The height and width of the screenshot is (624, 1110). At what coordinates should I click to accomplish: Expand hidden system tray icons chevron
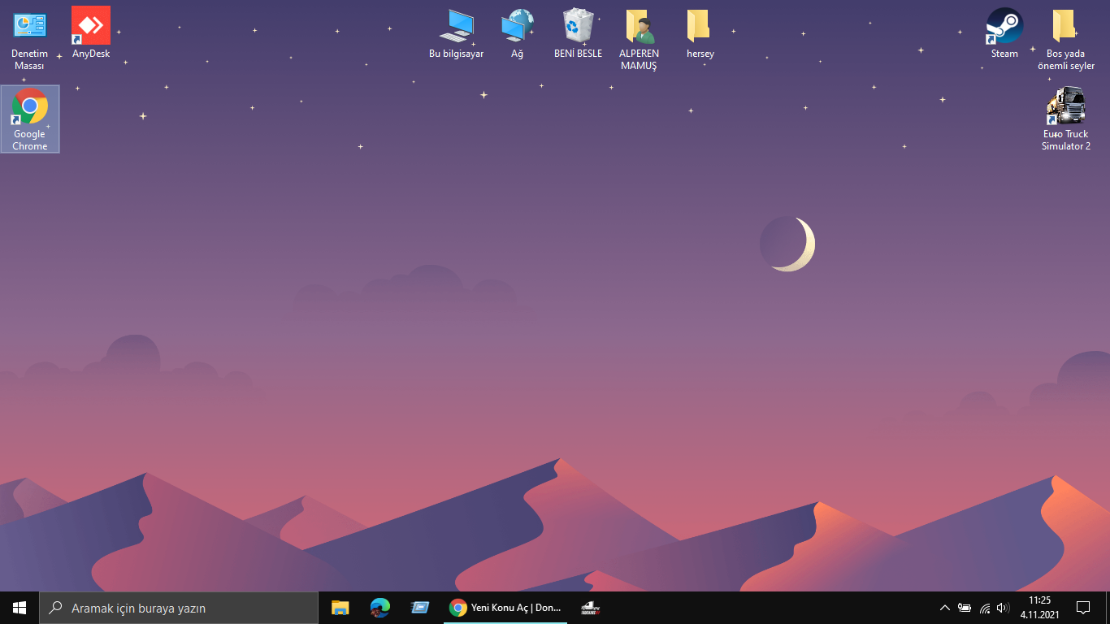(944, 608)
